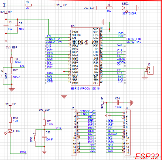Click the junction dot above C24 on 3V3_ESP
162x160 pixels.
pyautogui.click(x=106, y=103)
